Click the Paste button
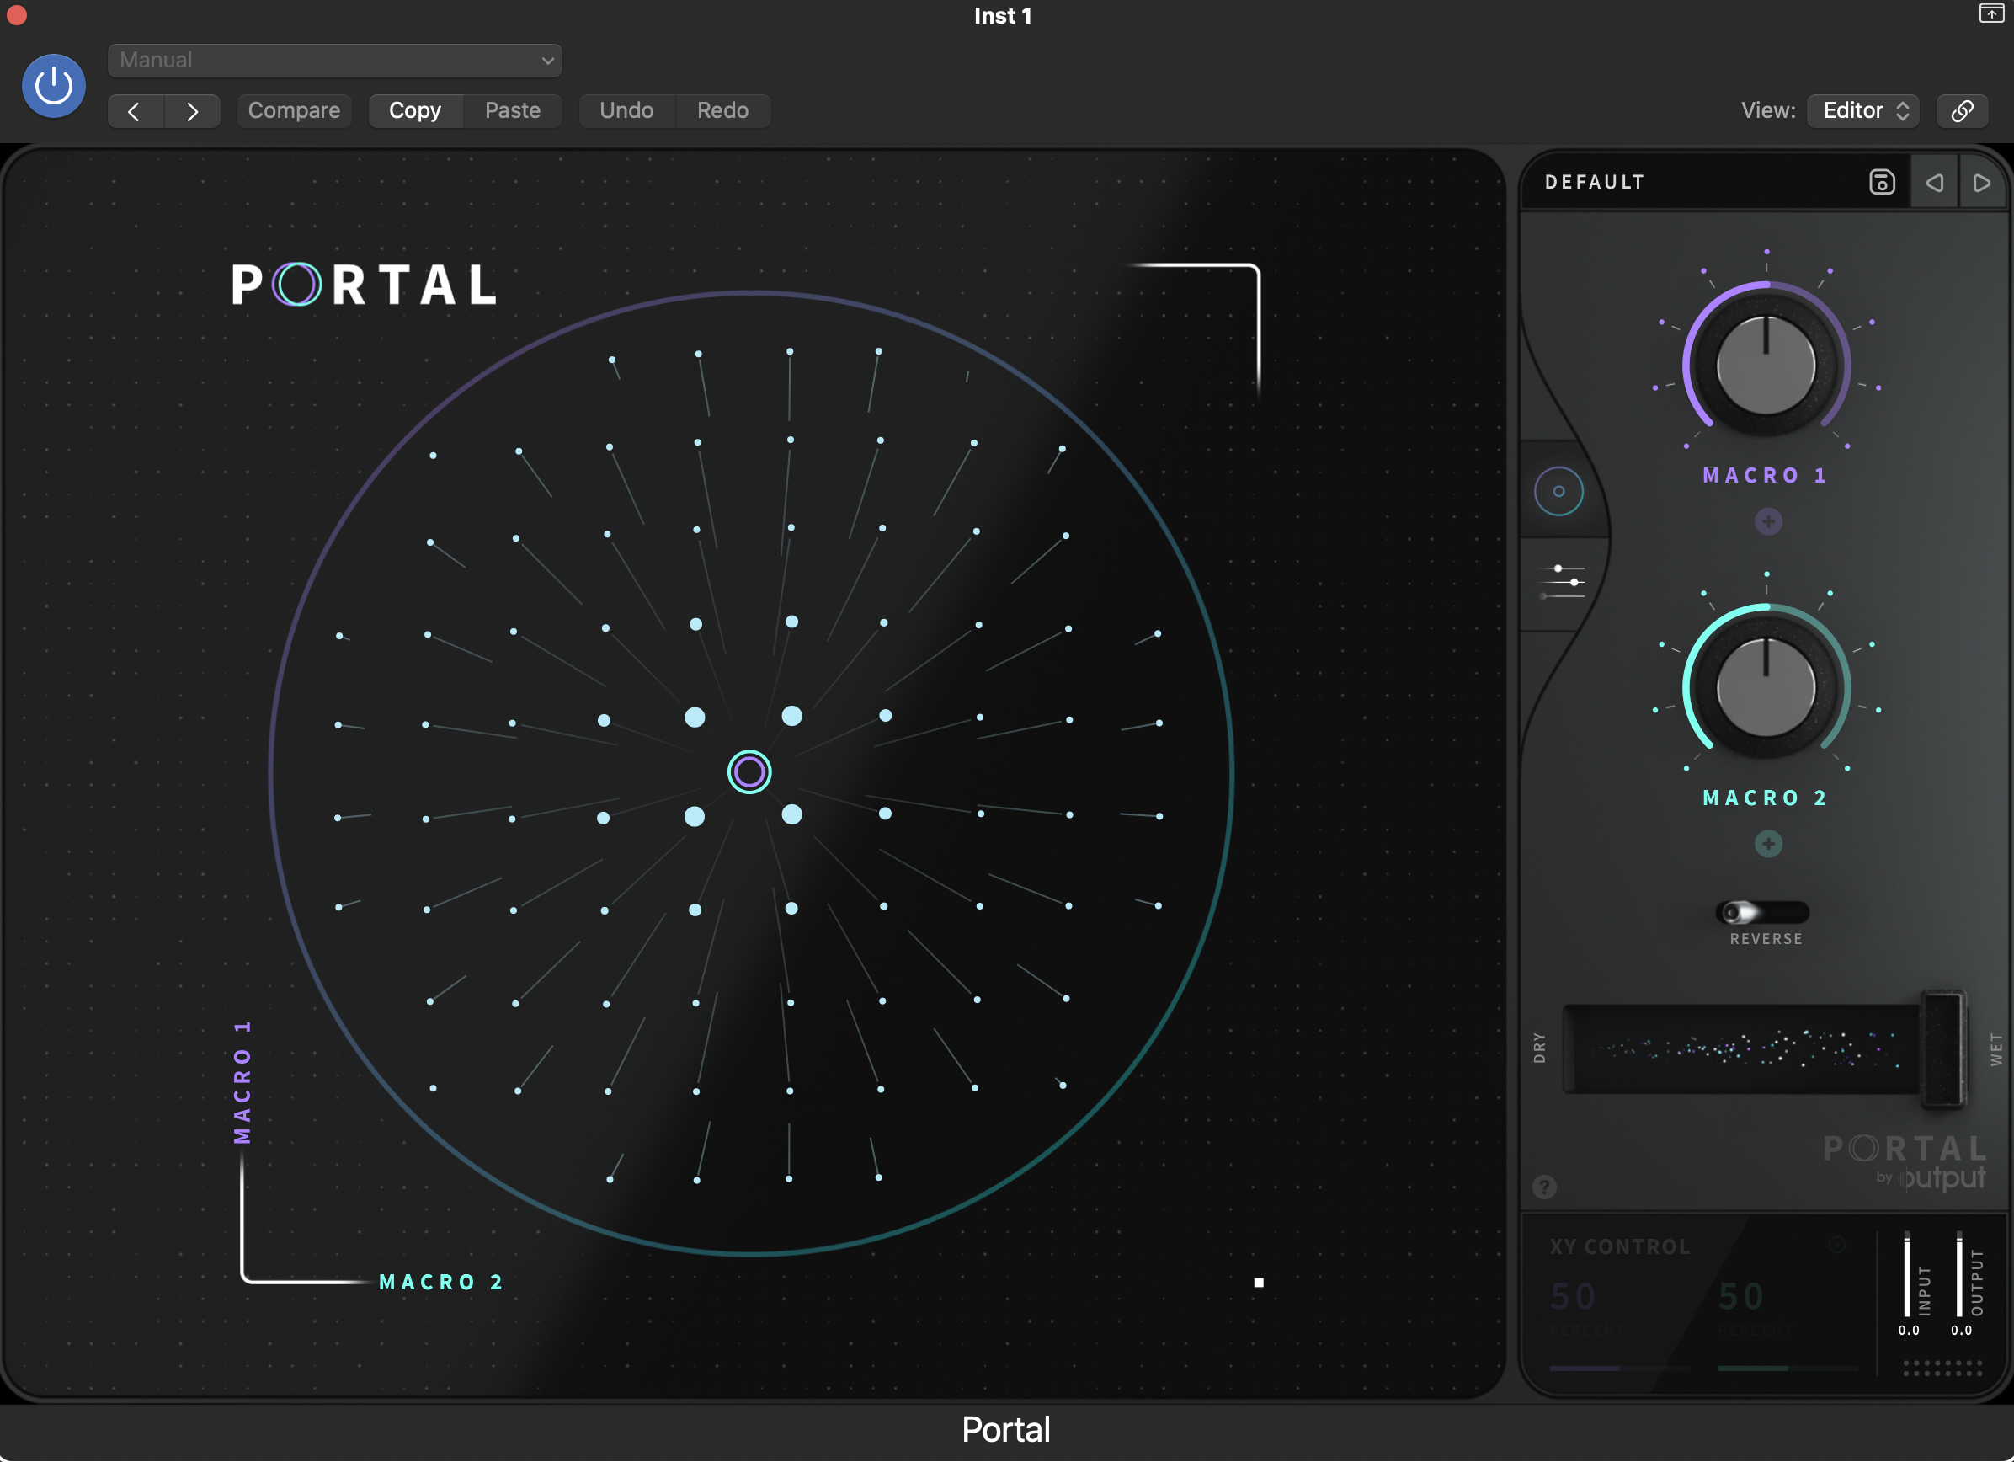This screenshot has height=1462, width=2014. coord(513,111)
